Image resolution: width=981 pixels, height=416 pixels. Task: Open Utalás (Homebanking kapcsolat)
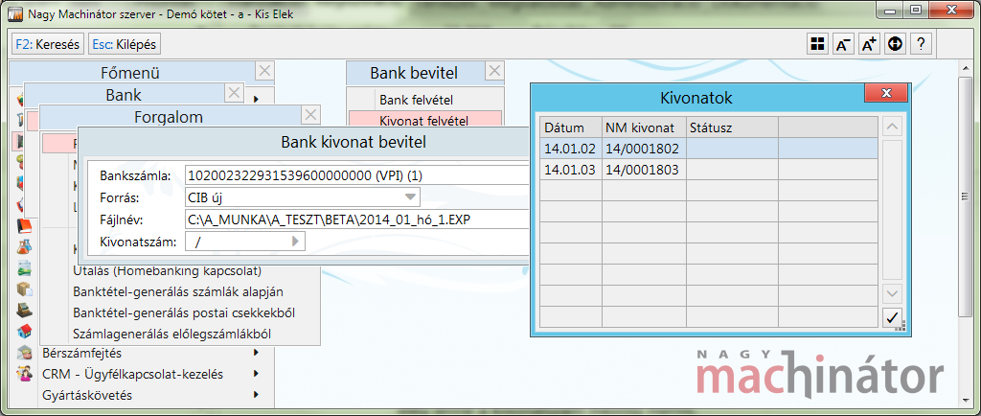tap(167, 271)
